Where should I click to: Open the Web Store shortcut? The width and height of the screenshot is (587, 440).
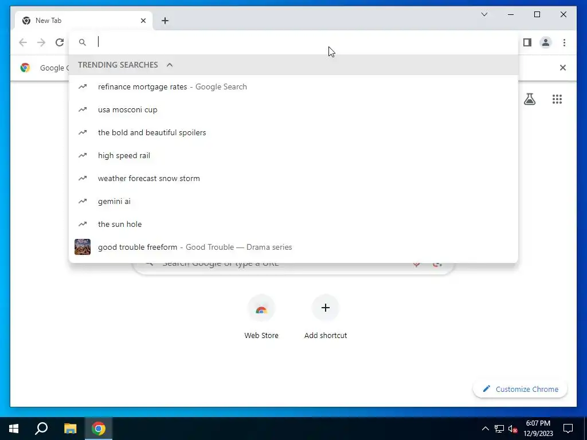click(x=261, y=317)
